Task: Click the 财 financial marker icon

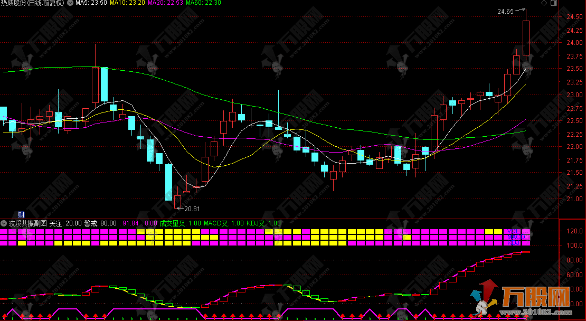Action: click(x=21, y=214)
